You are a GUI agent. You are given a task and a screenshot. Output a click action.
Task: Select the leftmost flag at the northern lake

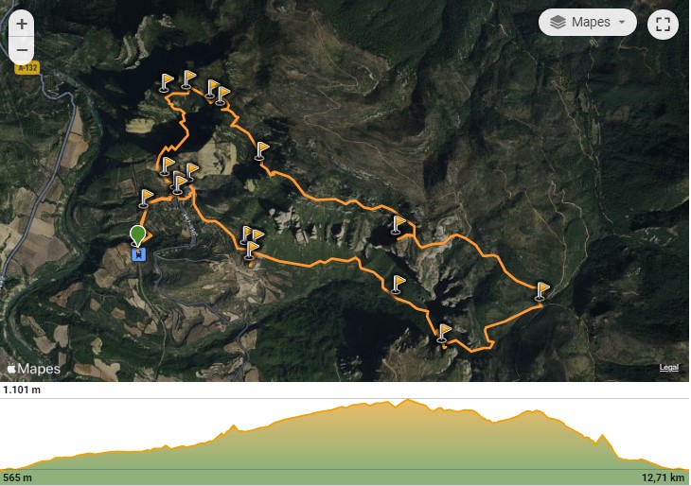(x=166, y=83)
